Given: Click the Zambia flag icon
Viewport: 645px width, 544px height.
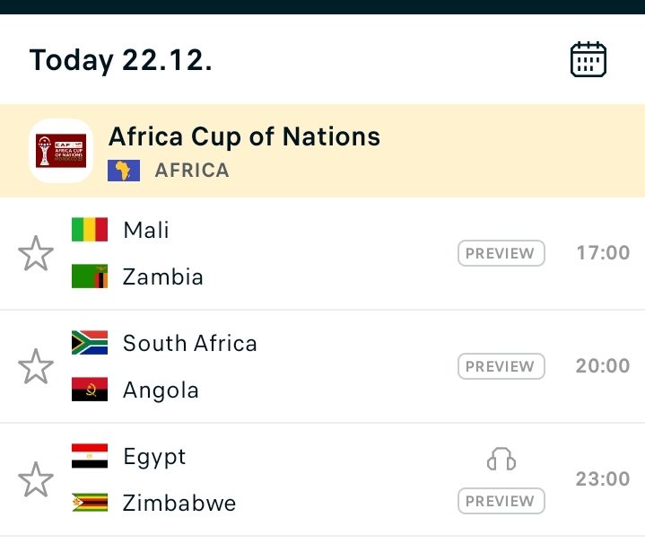Looking at the screenshot, I should coord(90,276).
